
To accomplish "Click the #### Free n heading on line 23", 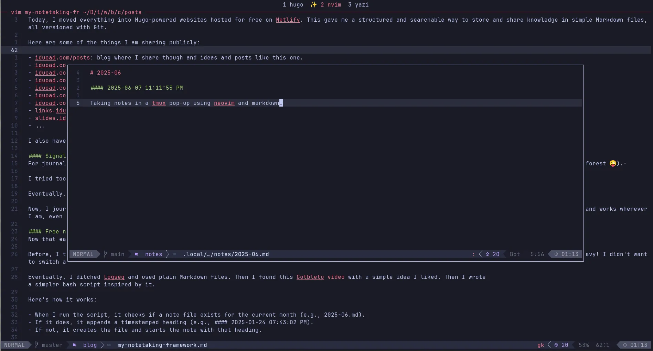I will 47,231.
